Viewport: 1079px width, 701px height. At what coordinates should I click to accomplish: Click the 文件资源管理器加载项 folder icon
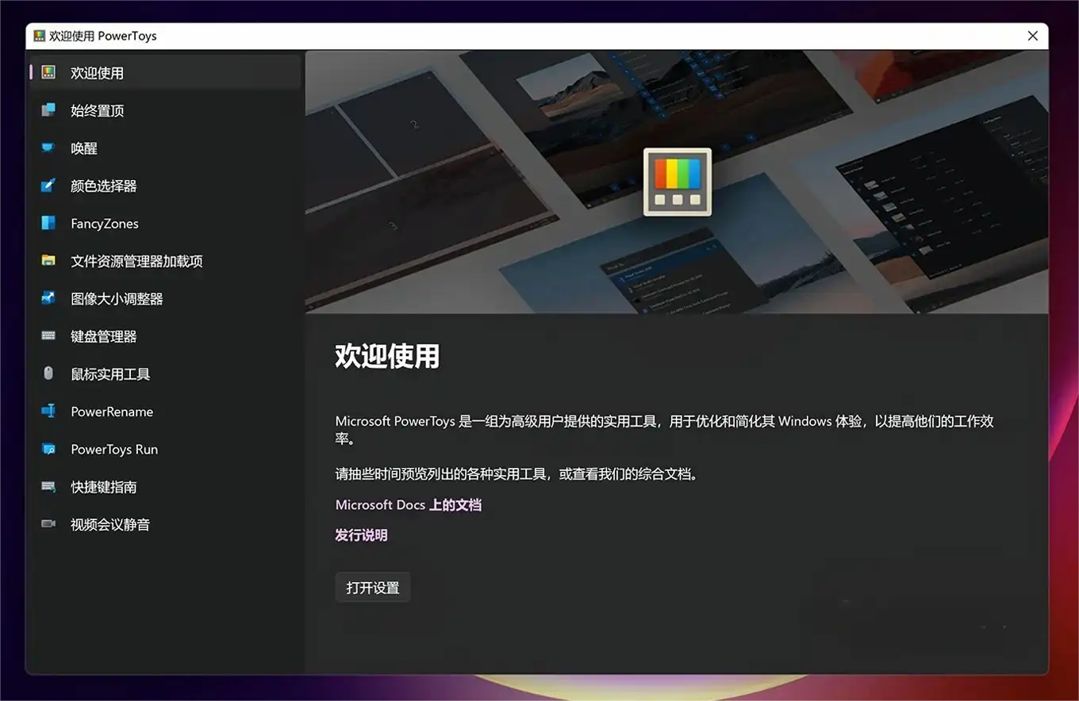[48, 261]
